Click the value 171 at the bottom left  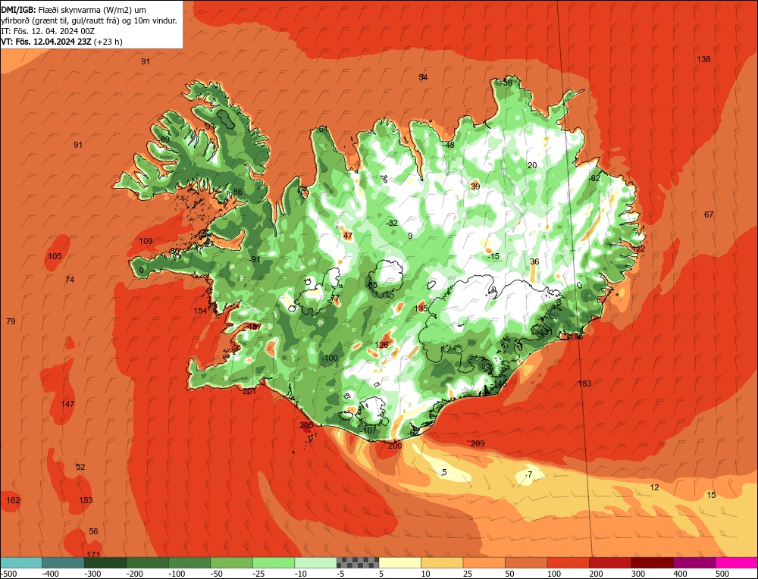[93, 554]
